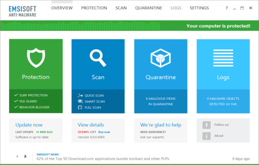Screen dimensions: 259x165
Task: Click the About text link
Action: (219, 136)
